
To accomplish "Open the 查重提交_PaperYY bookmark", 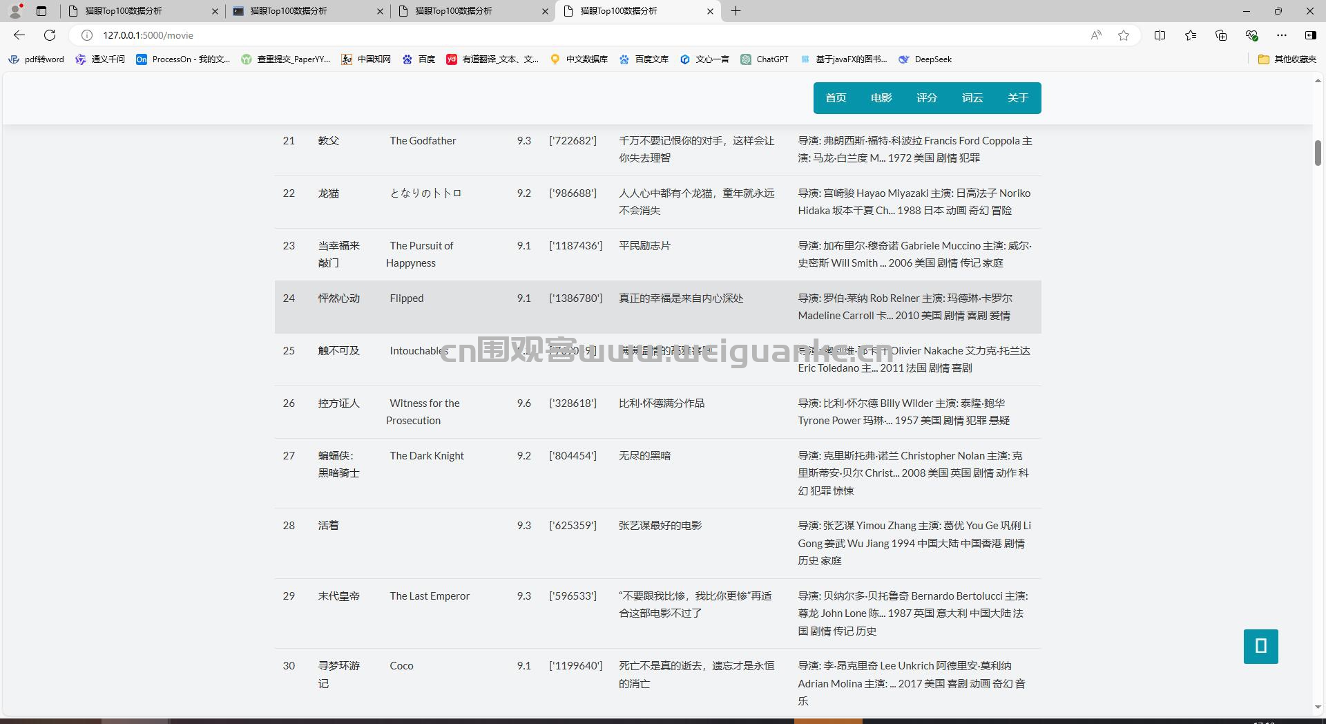I will pos(286,59).
